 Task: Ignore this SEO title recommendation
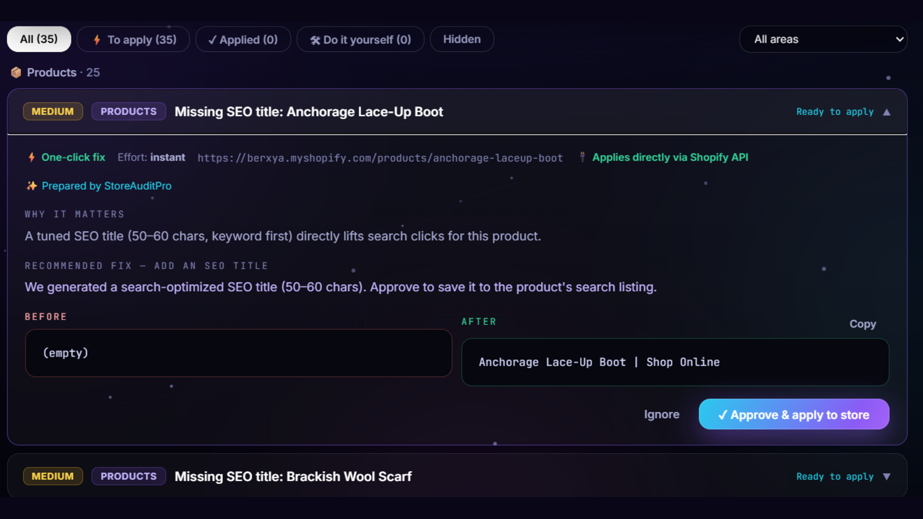(x=662, y=414)
